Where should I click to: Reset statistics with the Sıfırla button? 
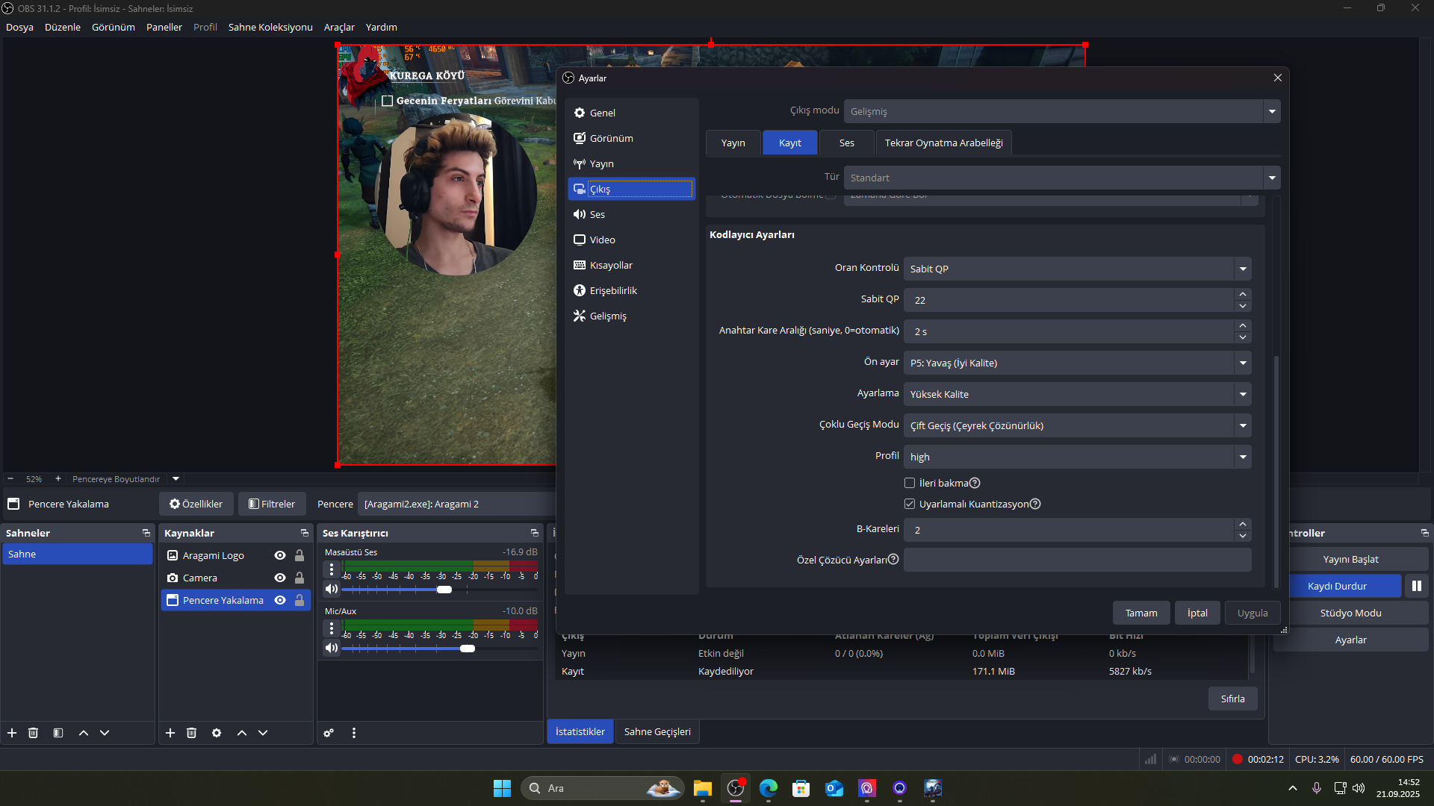click(1233, 699)
